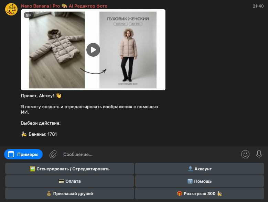Viewport: 268px width, 202px height.
Task: Open the Примеры web app button
Action: (23, 154)
